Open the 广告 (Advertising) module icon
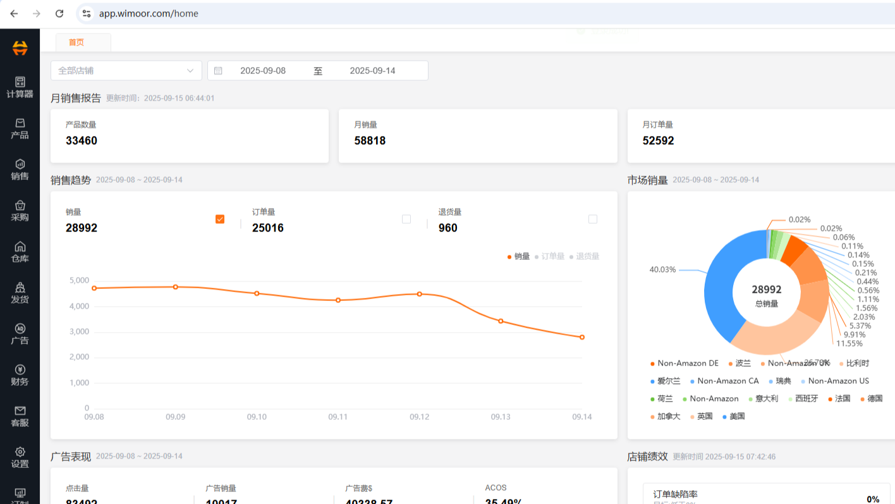895x504 pixels. click(20, 333)
